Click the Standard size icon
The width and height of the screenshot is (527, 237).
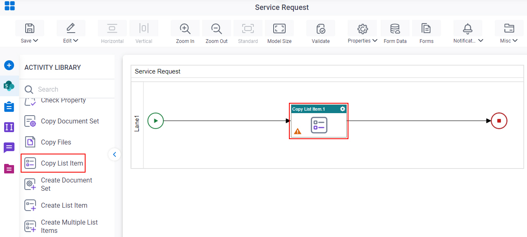[x=248, y=28]
